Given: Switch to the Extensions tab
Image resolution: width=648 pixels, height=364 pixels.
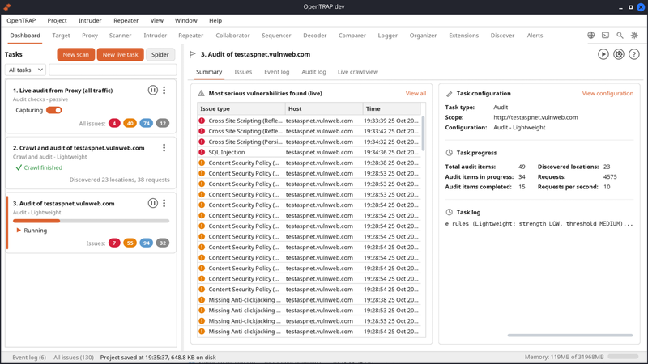Looking at the screenshot, I should [x=463, y=36].
